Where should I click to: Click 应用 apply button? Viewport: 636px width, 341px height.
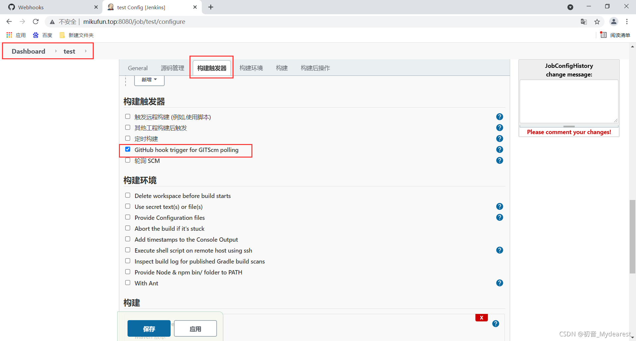[x=195, y=329]
